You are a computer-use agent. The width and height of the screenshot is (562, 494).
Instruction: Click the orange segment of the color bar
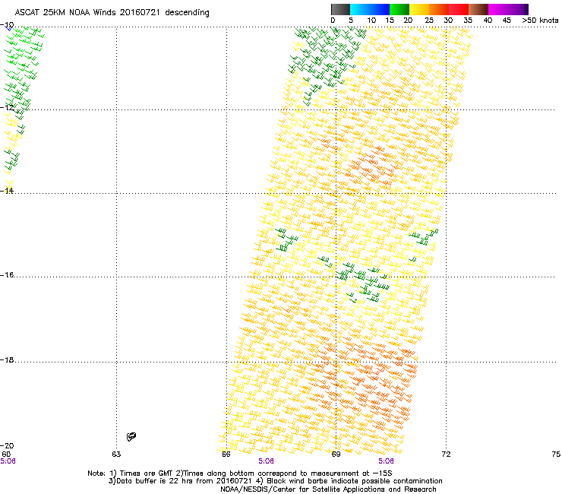coord(439,9)
